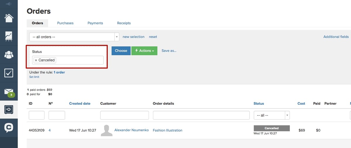Expand the '-- all --' status filter dropdown
The image size is (351, 148).
[x=272, y=115]
